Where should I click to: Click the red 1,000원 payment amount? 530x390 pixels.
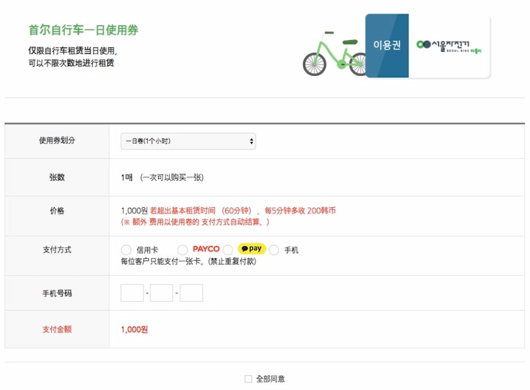[134, 329]
